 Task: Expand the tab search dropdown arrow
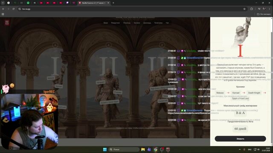coord(3,3)
